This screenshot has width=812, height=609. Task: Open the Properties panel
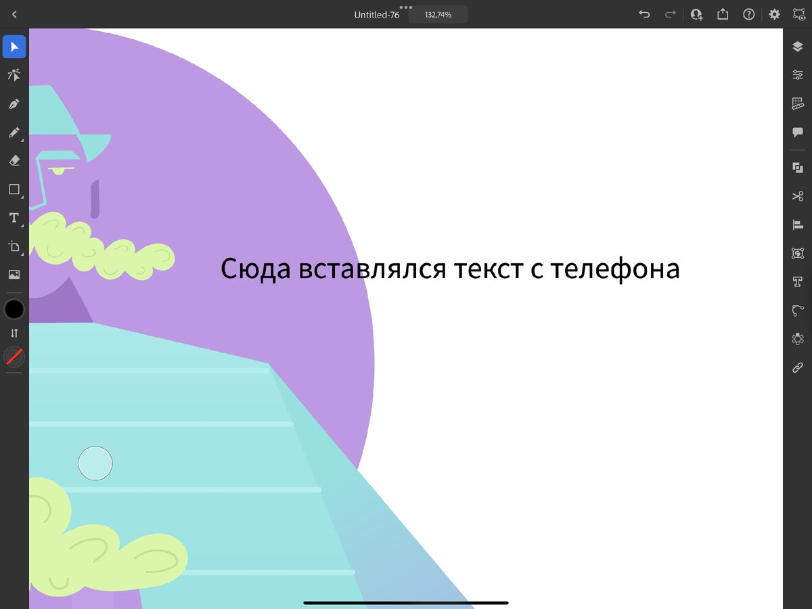click(x=798, y=75)
